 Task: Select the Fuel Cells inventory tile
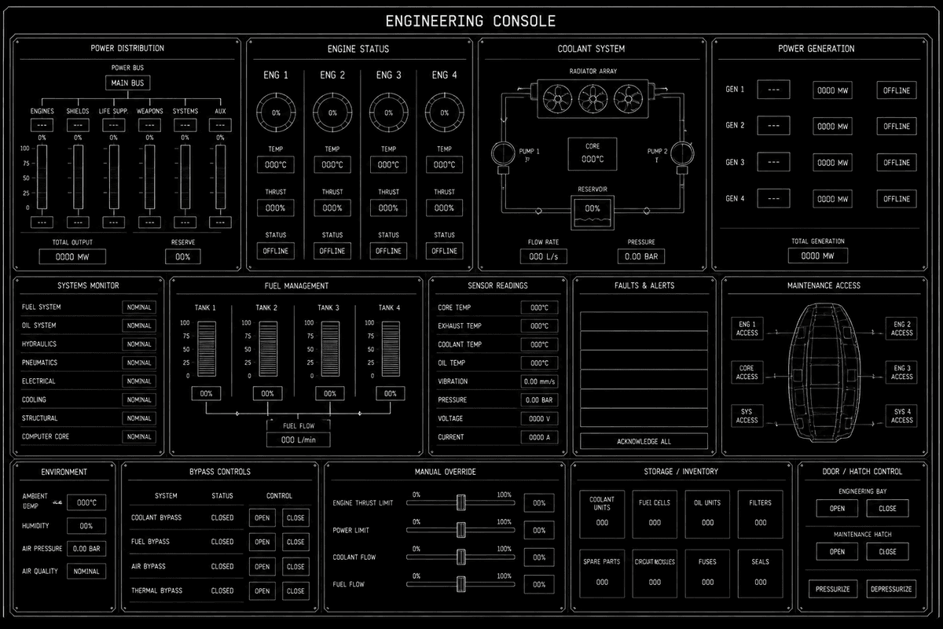pos(655,513)
